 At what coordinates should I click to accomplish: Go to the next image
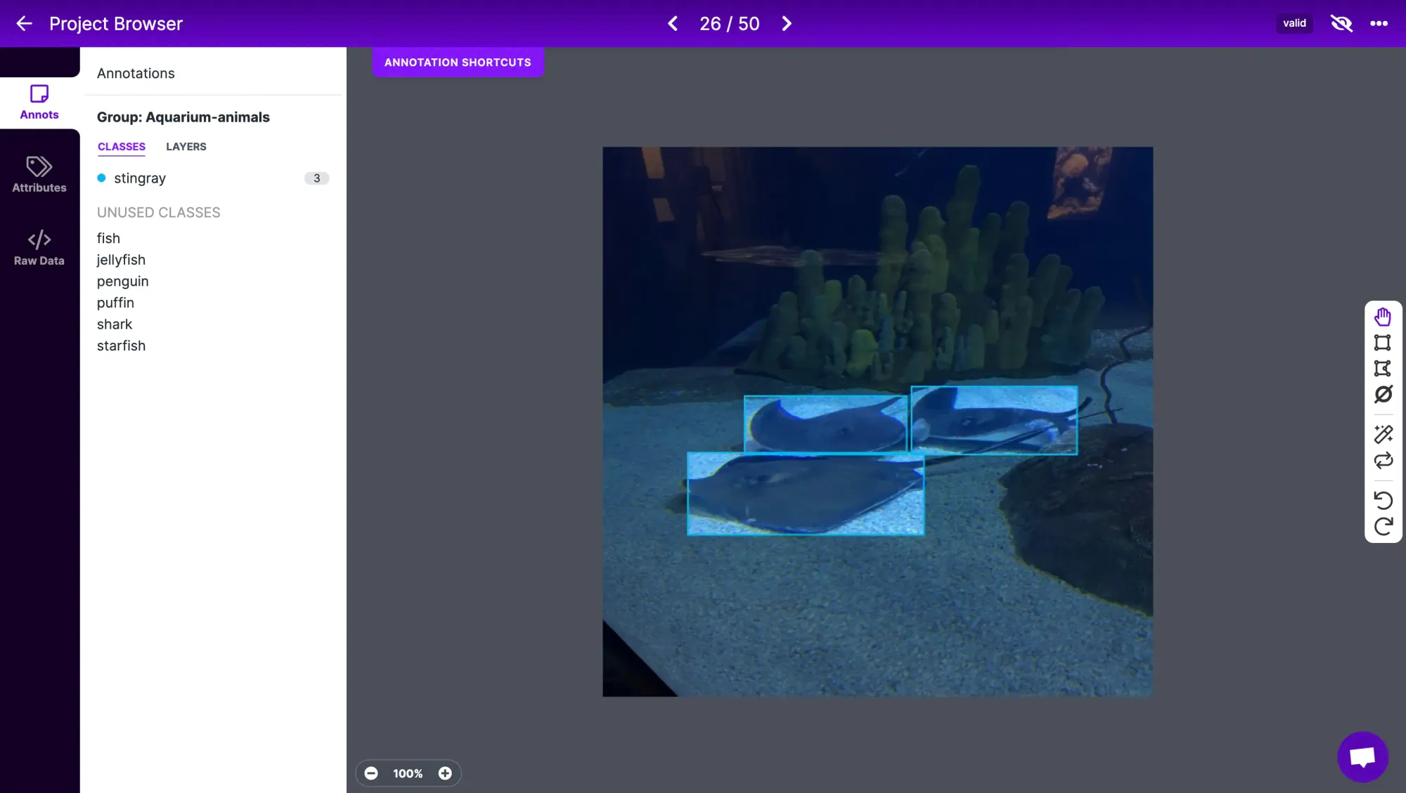coord(787,23)
